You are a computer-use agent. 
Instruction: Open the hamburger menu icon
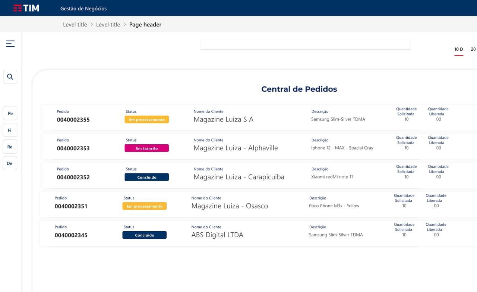tap(10, 44)
